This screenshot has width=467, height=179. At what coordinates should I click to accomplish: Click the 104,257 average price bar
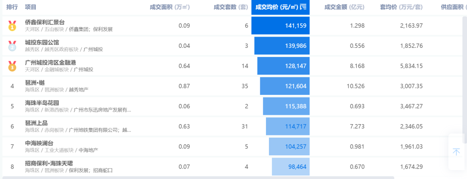click(x=289, y=146)
